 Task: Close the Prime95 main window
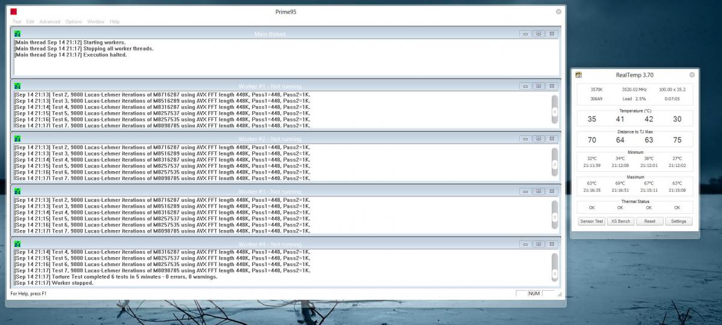559,11
